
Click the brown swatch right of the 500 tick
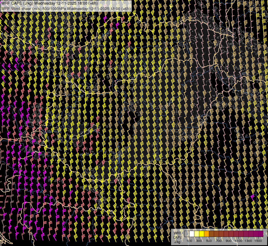(x=211, y=234)
